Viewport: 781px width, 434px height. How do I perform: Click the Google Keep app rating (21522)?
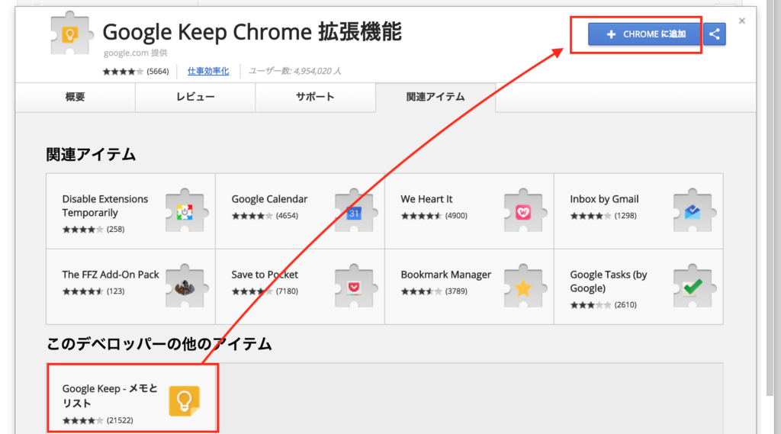pos(98,420)
